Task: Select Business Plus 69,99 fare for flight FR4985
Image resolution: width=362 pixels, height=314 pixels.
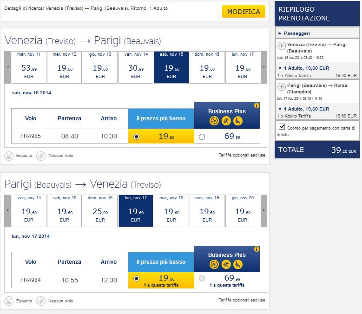Action: click(x=202, y=137)
